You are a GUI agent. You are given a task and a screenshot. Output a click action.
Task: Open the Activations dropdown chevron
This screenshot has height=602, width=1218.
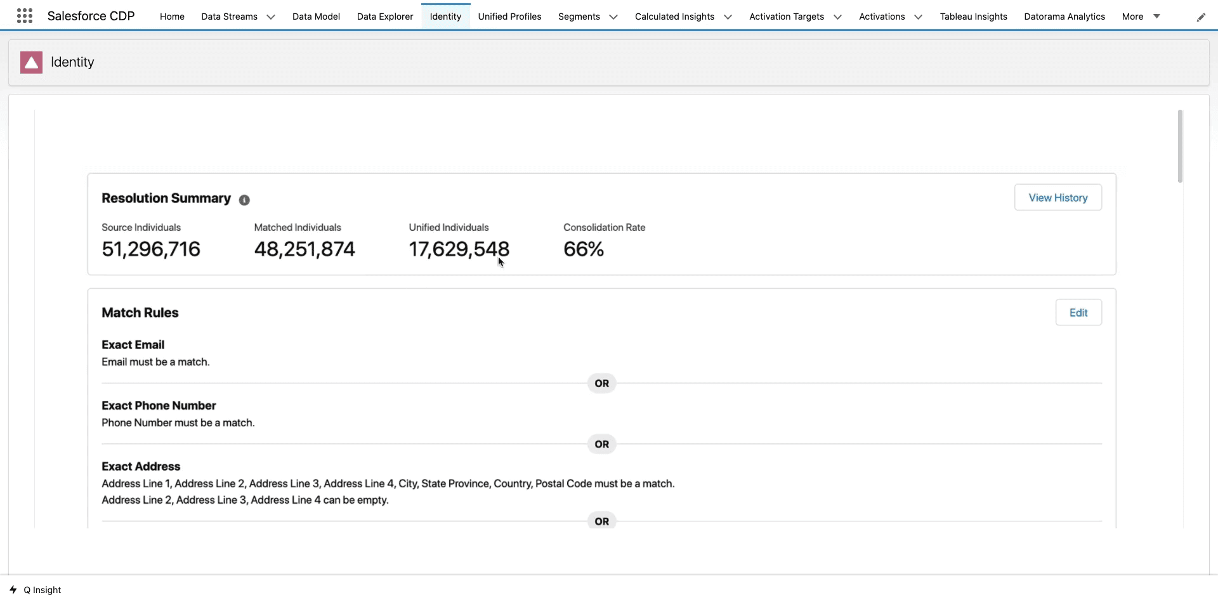[x=918, y=17]
